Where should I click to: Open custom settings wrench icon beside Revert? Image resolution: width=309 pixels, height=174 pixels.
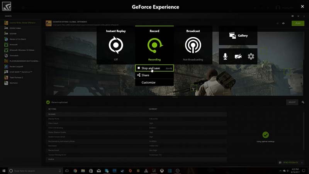(x=303, y=102)
